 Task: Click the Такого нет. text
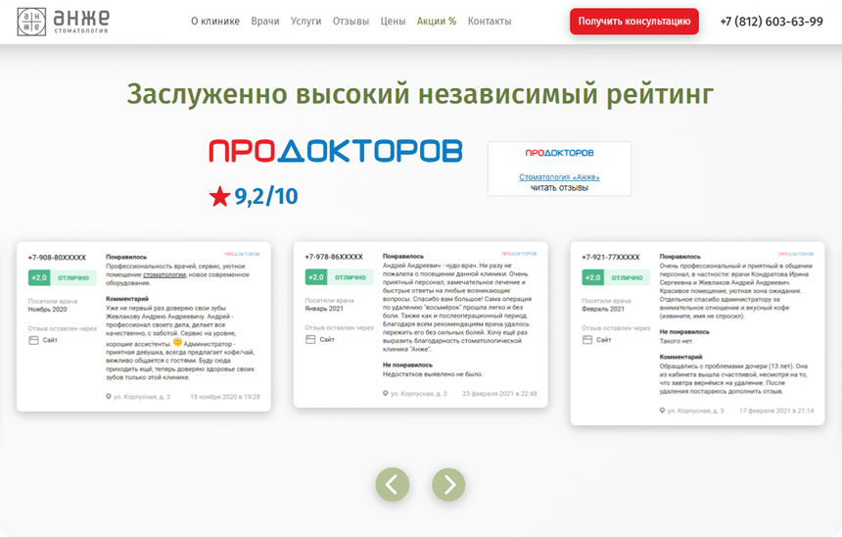(677, 341)
